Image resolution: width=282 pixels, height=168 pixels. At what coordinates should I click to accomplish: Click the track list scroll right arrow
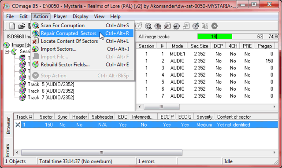[x=274, y=107]
